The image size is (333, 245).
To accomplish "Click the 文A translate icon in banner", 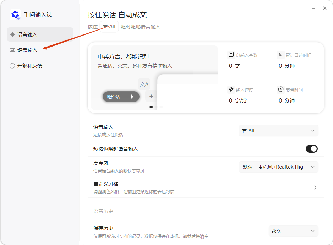I will coord(144,85).
